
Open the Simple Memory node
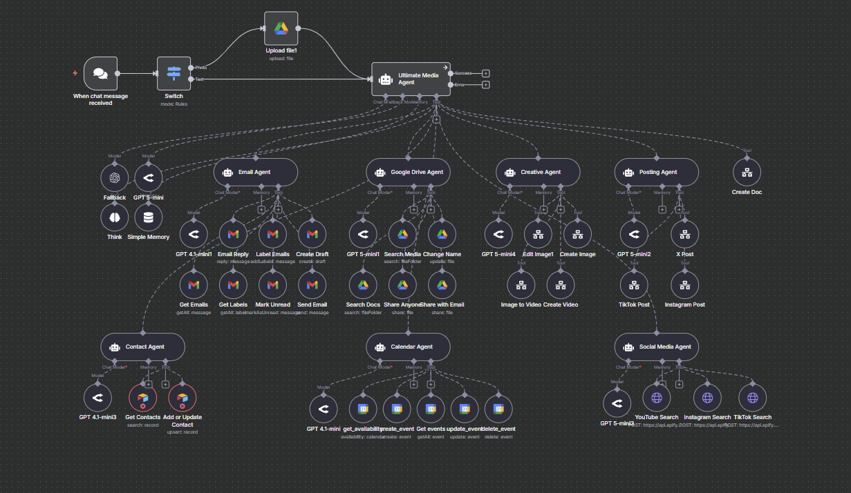point(148,217)
